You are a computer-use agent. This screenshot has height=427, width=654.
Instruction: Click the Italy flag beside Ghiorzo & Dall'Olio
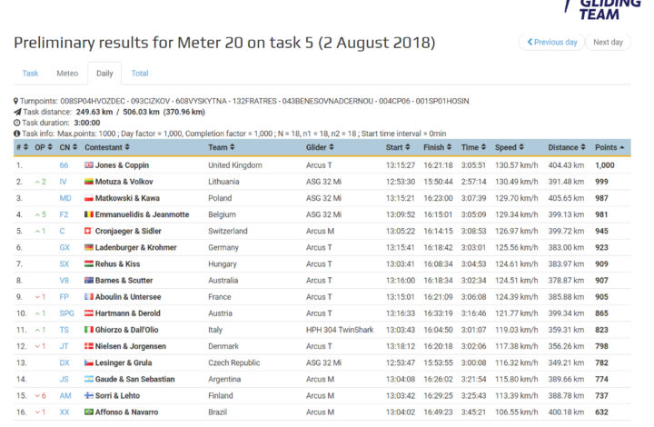[89, 330]
